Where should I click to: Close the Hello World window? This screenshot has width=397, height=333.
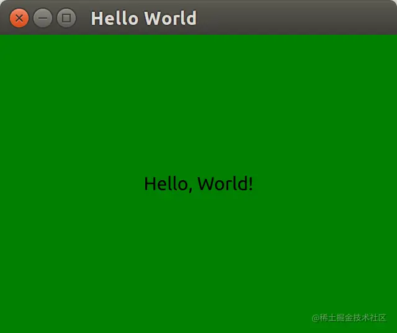tap(19, 18)
